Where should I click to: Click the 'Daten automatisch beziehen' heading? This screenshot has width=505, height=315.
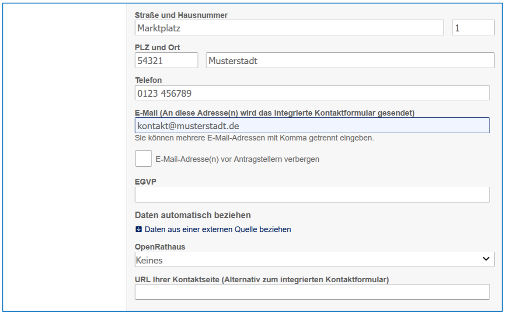click(x=192, y=215)
